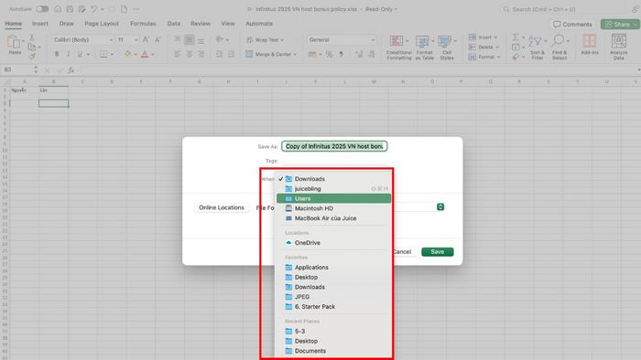Toggle the AutoSave switch

coord(42,9)
